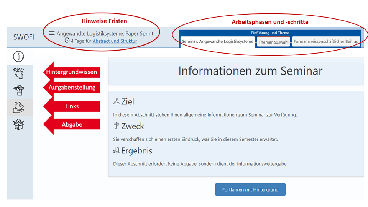
Task: Click the red Hintergrundwissen arrow label
Action: coord(71,72)
